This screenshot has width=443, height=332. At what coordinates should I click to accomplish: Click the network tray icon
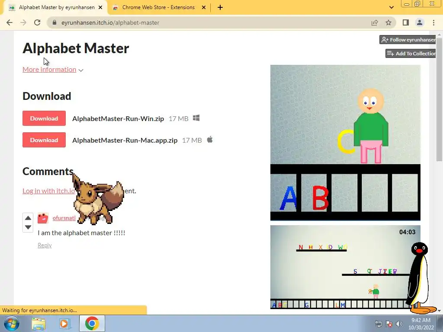[378, 324]
